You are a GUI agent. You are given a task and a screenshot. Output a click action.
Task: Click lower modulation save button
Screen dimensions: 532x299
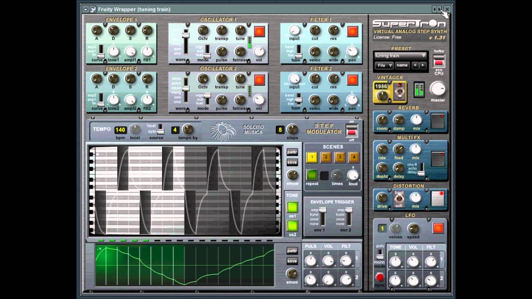(x=292, y=261)
